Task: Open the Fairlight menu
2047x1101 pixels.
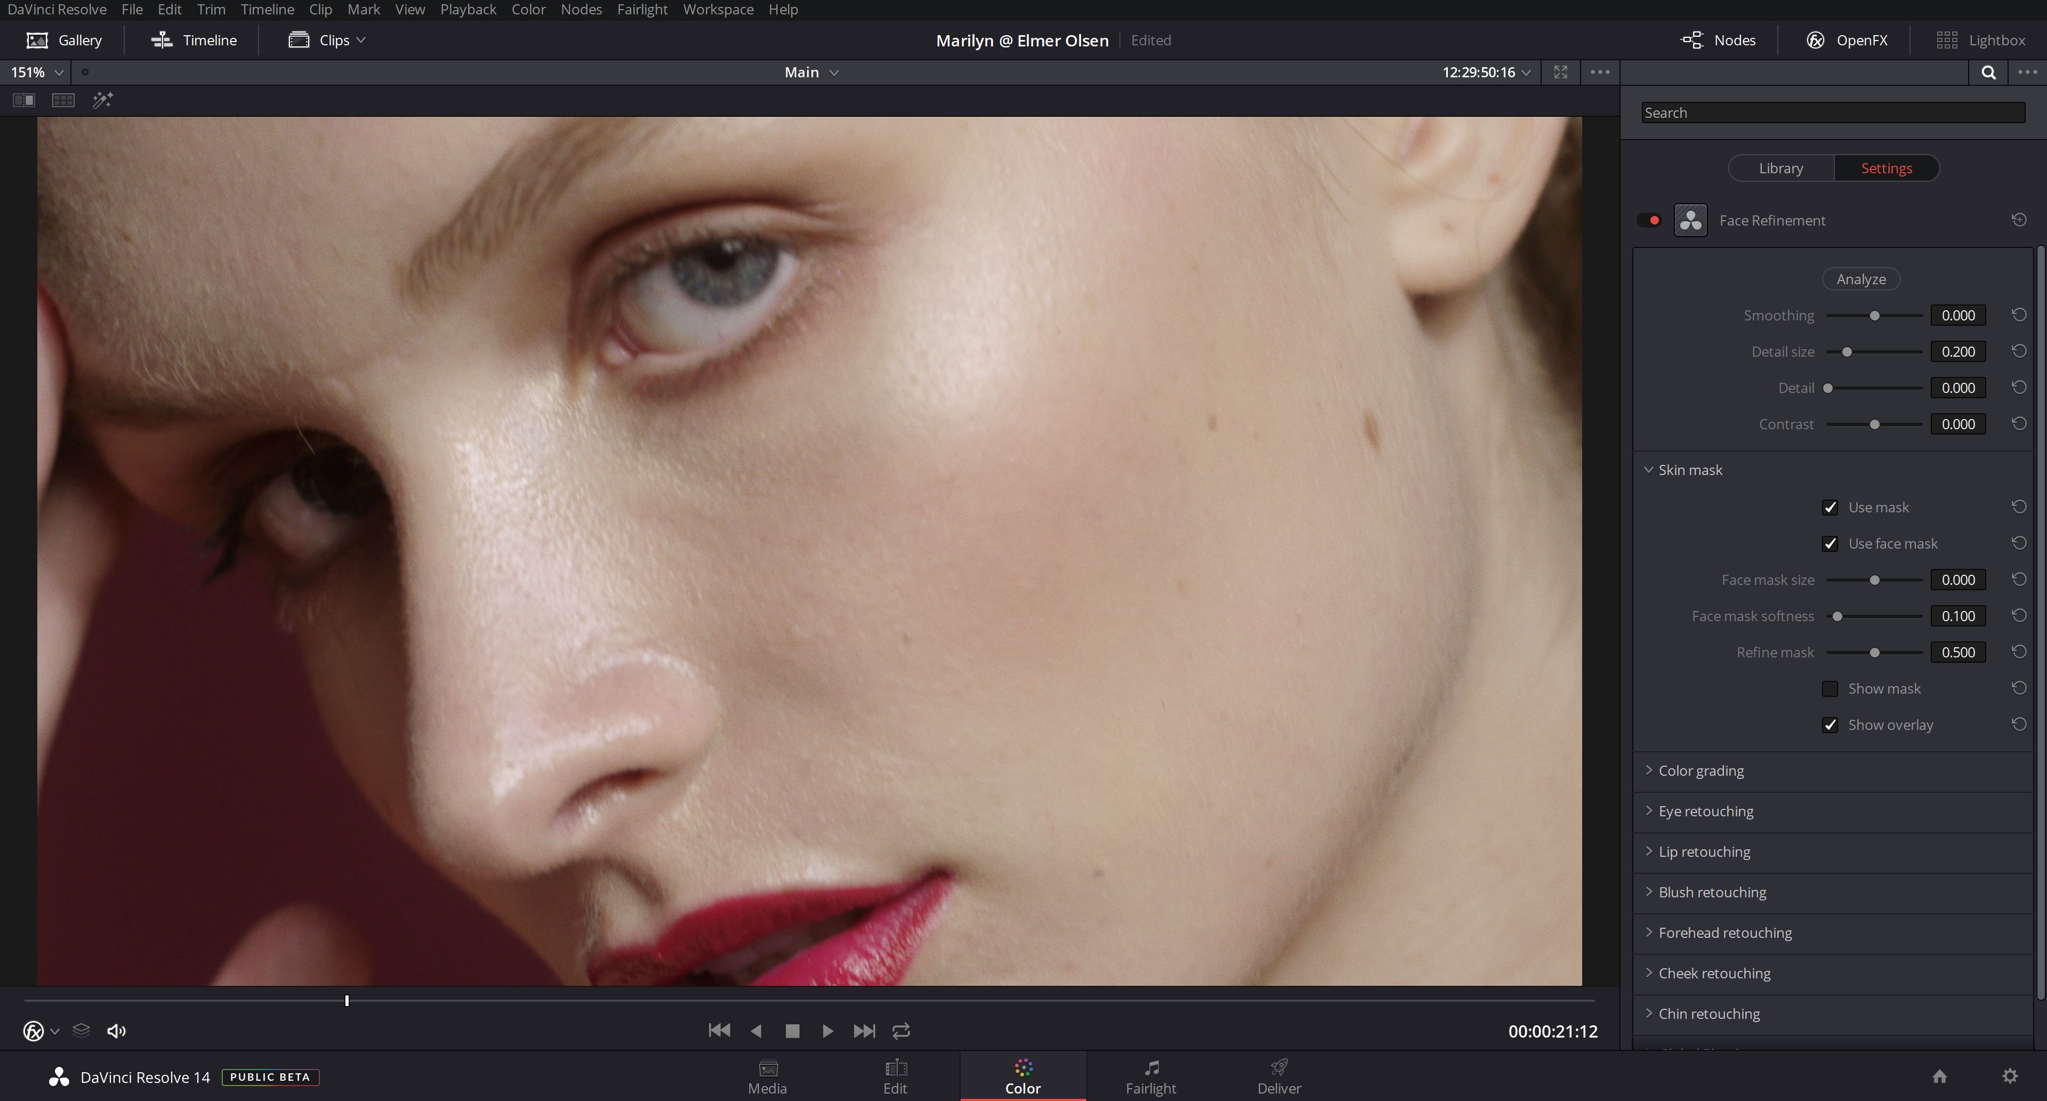Action: pos(642,10)
